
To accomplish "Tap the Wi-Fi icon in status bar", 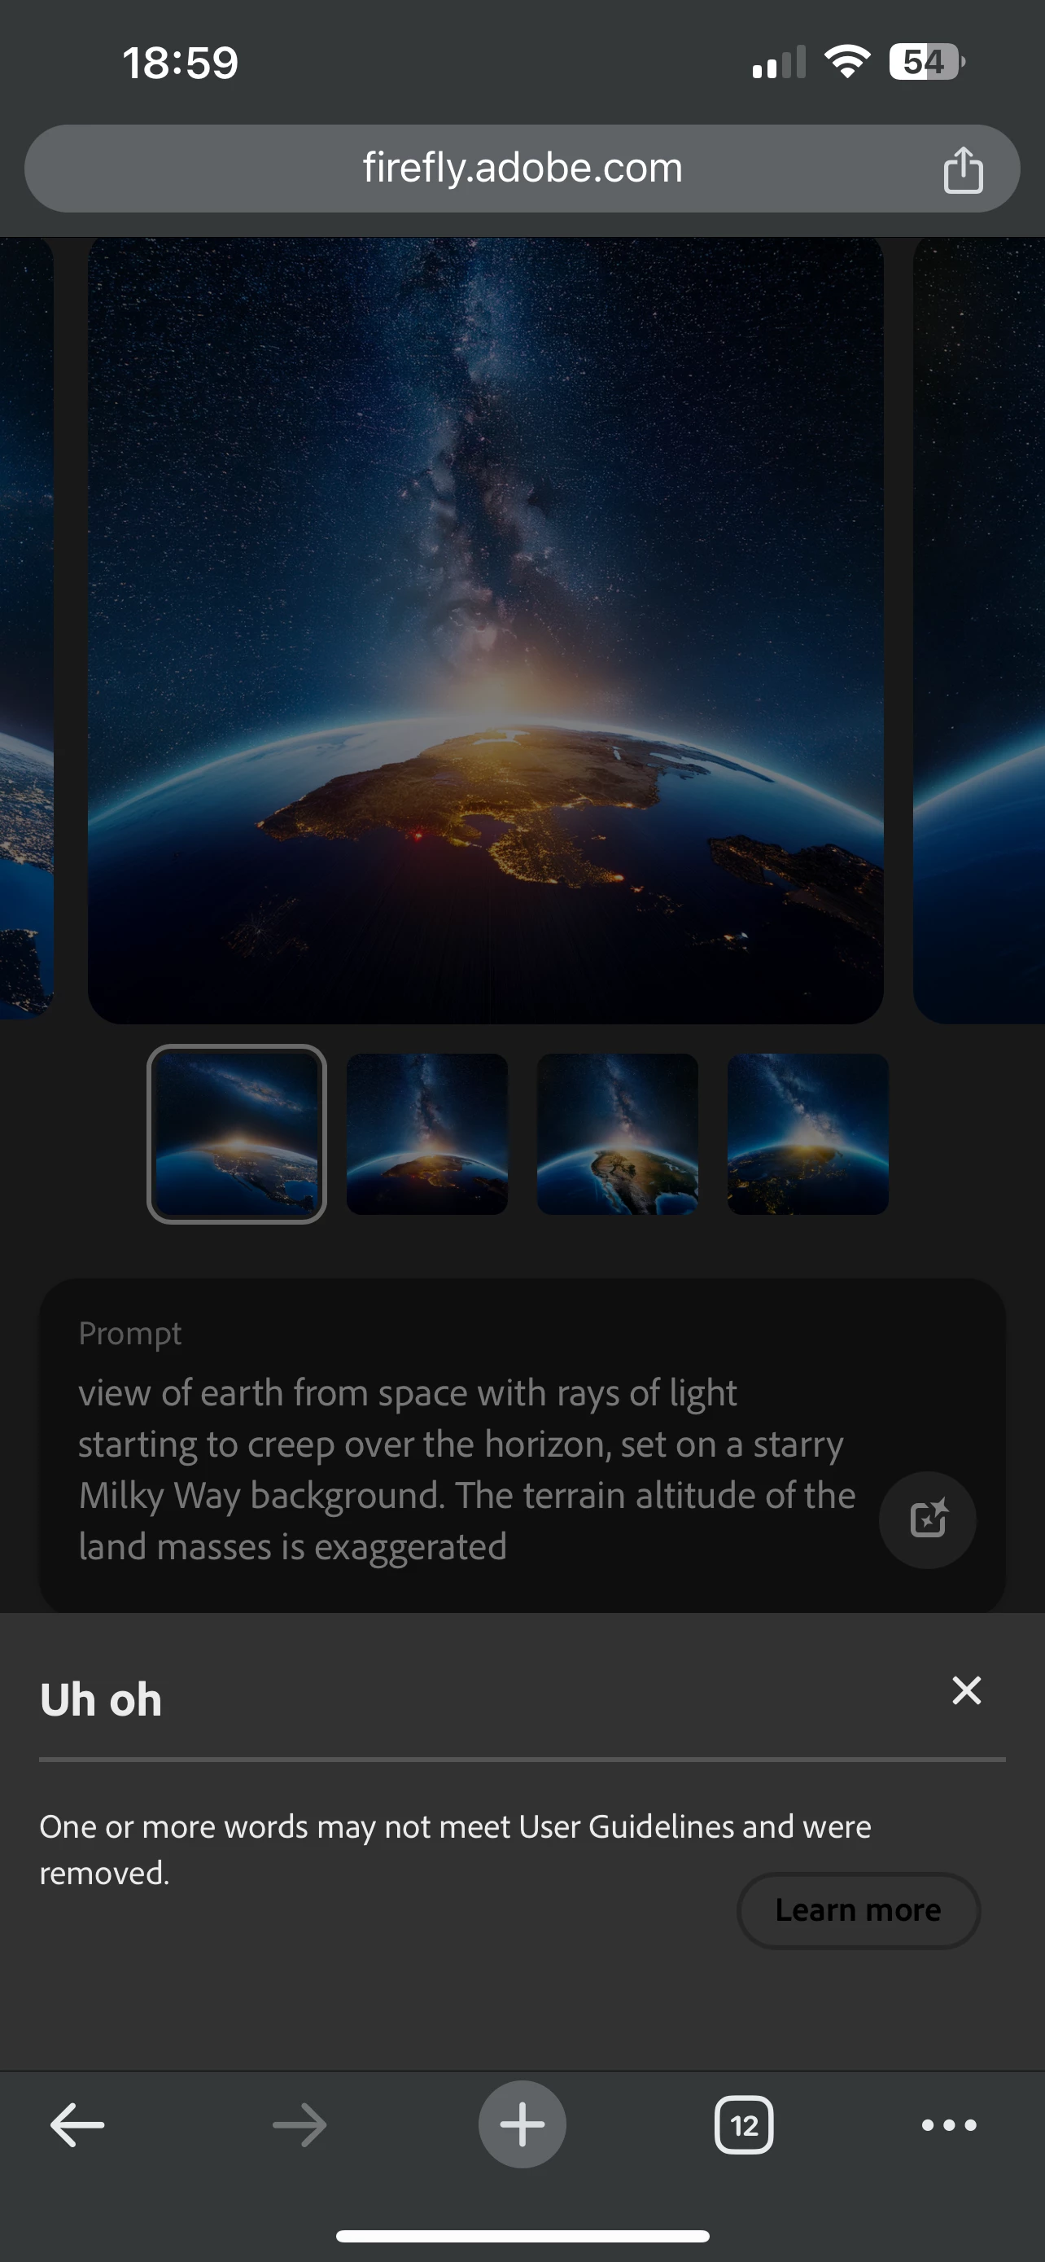I will pos(846,61).
